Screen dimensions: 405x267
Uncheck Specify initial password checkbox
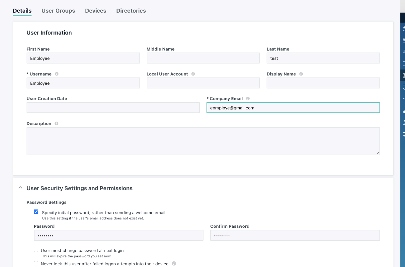pyautogui.click(x=36, y=212)
